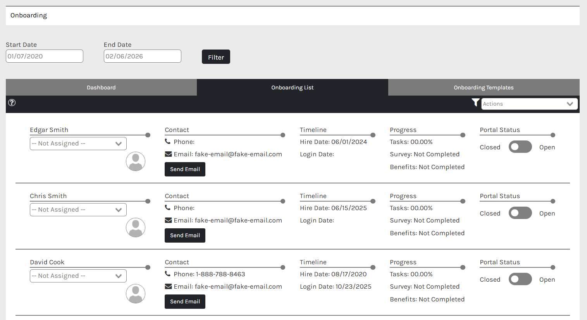Viewport: 587px width, 320px height.
Task: Click Hire Date 08/17/2020 text
Action: pyautogui.click(x=333, y=274)
